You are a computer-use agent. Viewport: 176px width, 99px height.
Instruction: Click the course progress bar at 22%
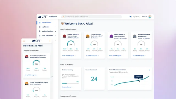pos(70,83)
